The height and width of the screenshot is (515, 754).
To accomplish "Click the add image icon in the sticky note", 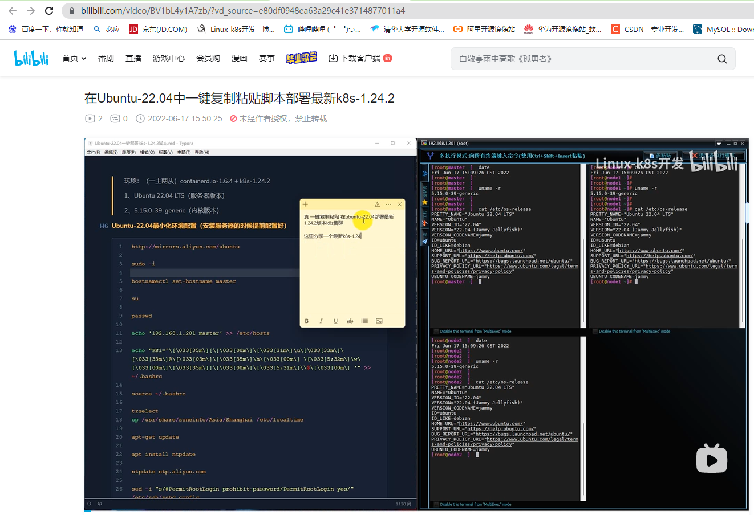I will [379, 321].
